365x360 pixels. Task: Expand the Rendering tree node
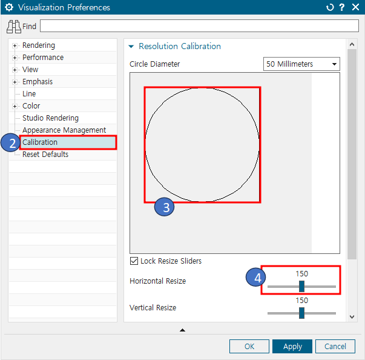click(x=15, y=45)
